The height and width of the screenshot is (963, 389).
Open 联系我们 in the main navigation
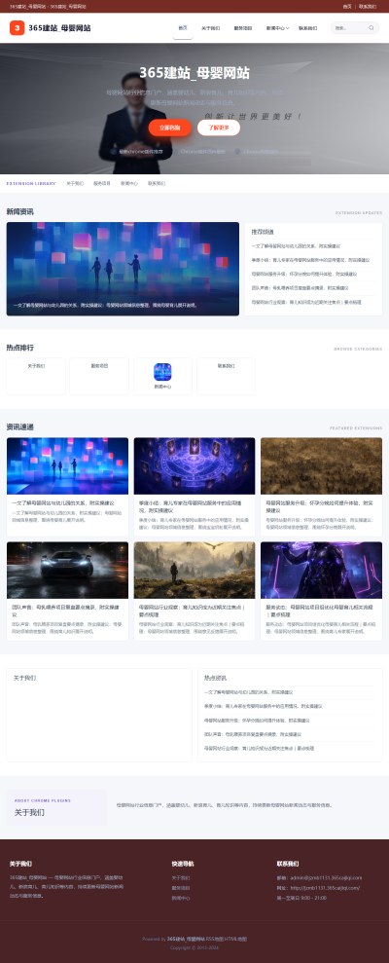click(308, 28)
